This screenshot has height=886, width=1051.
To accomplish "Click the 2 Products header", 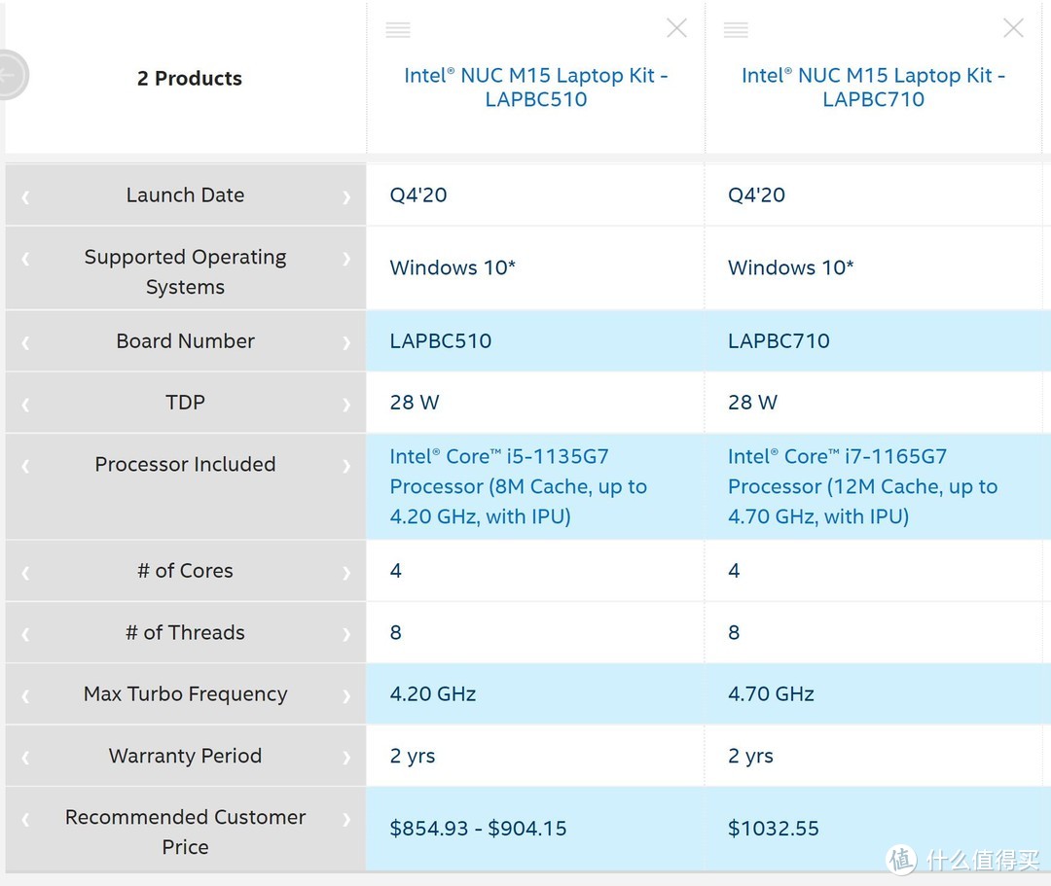I will tap(189, 78).
